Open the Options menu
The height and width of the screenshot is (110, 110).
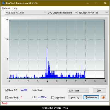coord(6,8)
